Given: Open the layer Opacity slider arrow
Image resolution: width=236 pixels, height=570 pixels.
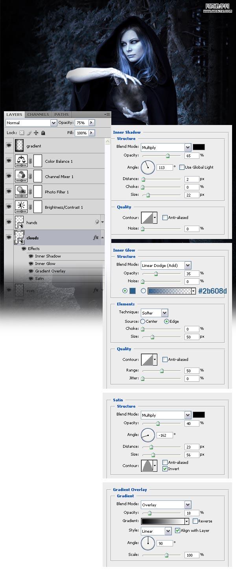Looking at the screenshot, I should point(92,123).
